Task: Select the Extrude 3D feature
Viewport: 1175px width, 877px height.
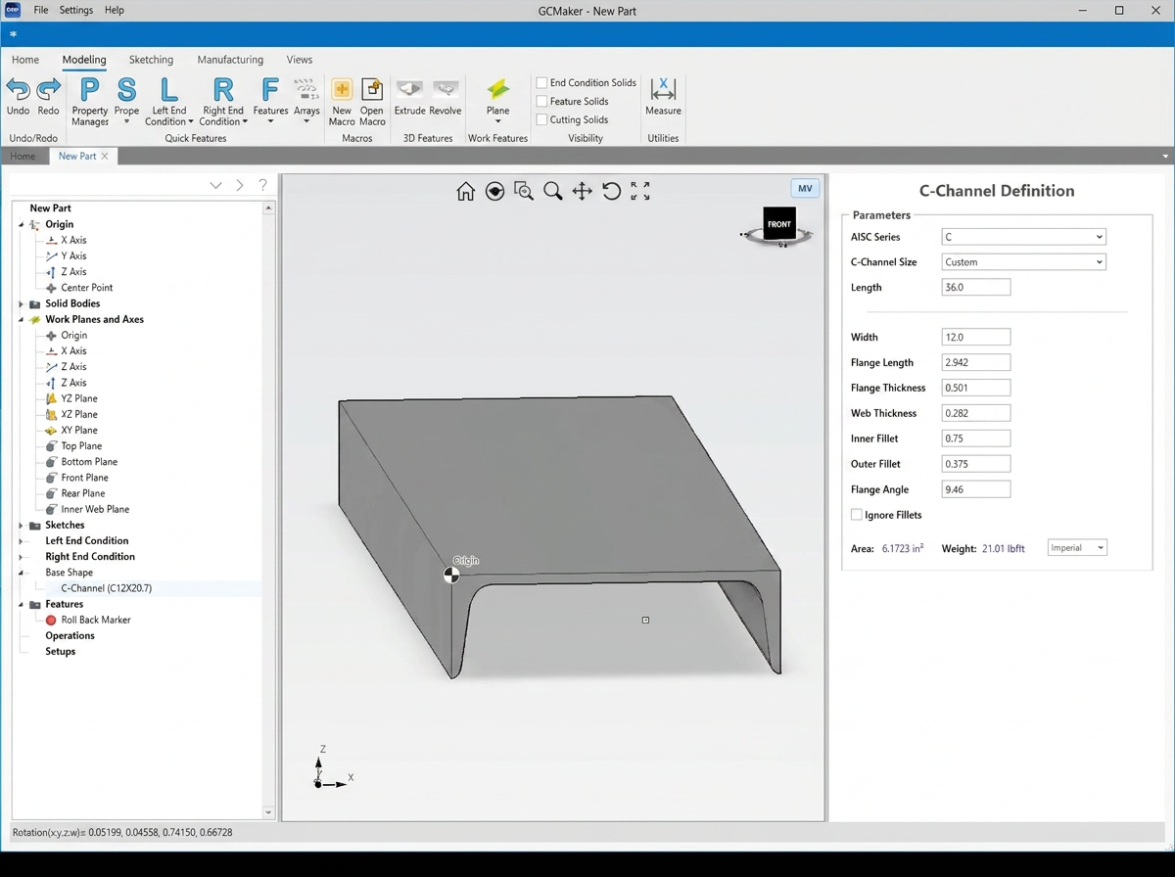Action: pyautogui.click(x=409, y=97)
